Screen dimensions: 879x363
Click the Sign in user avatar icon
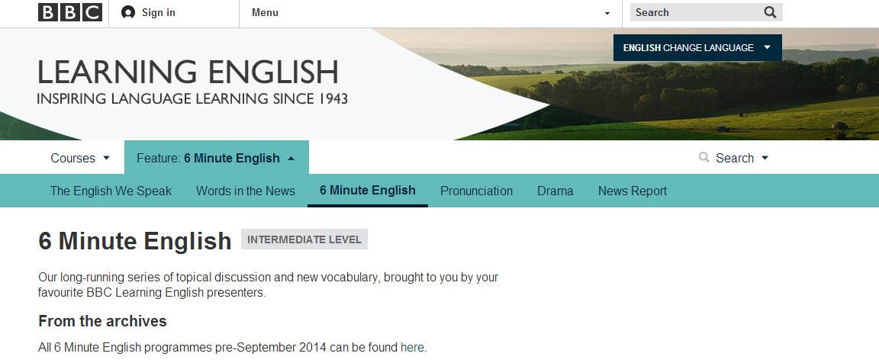point(128,12)
